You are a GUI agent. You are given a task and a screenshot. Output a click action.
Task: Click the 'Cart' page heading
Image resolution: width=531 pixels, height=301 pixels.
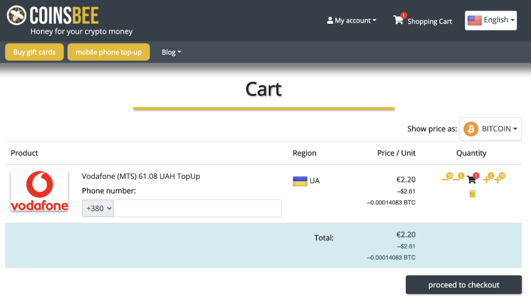click(263, 89)
